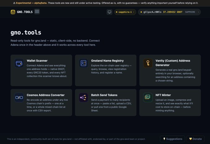Click the 'Experimental — alpha/beta.' banner text
Viewport: 210px width, 144px height.
[32, 3]
